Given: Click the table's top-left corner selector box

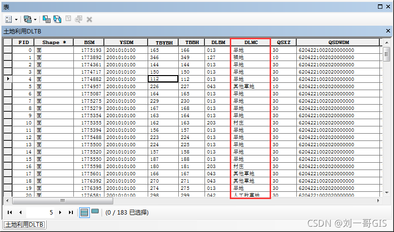Looking at the screenshot, I should [8, 42].
